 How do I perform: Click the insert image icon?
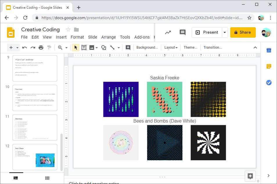92,48
